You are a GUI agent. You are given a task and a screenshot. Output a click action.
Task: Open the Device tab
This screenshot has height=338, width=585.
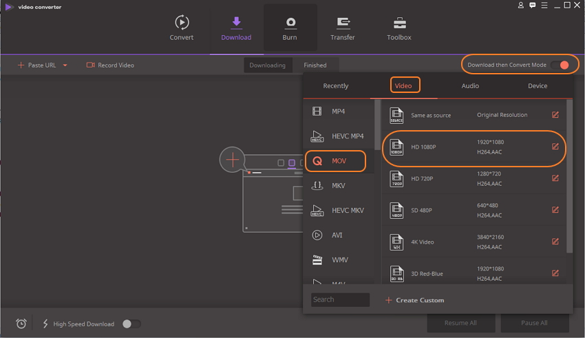pos(538,86)
